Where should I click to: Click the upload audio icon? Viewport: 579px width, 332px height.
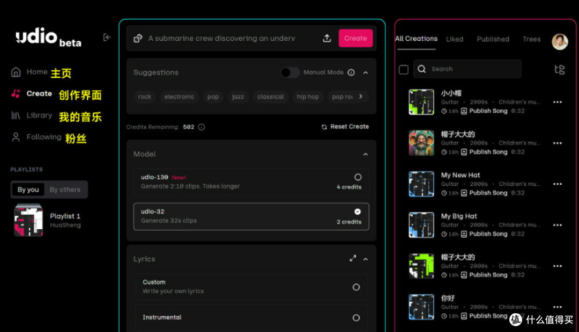[327, 39]
